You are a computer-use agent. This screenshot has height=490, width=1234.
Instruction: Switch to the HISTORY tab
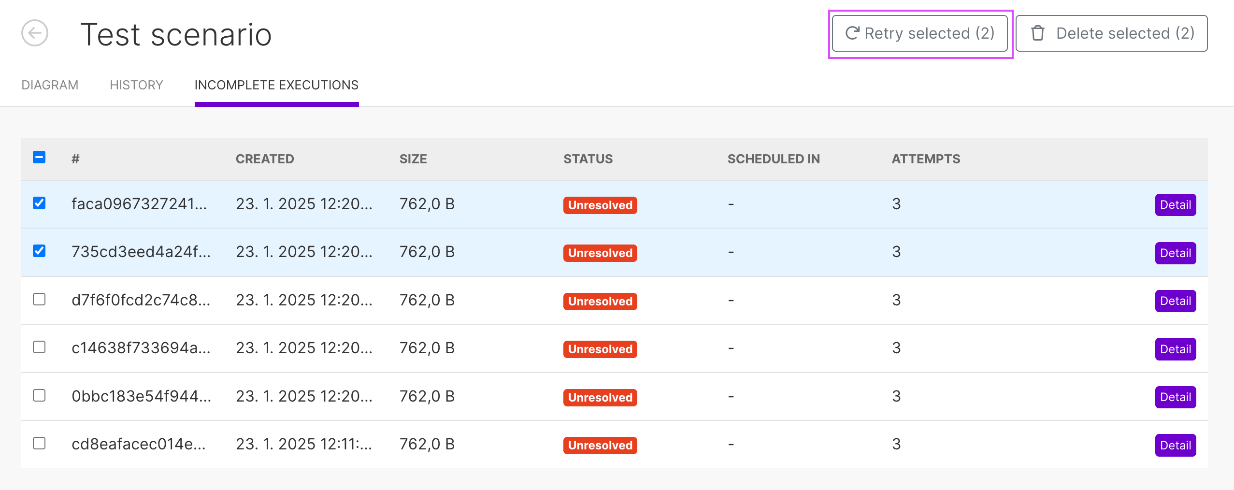(136, 85)
